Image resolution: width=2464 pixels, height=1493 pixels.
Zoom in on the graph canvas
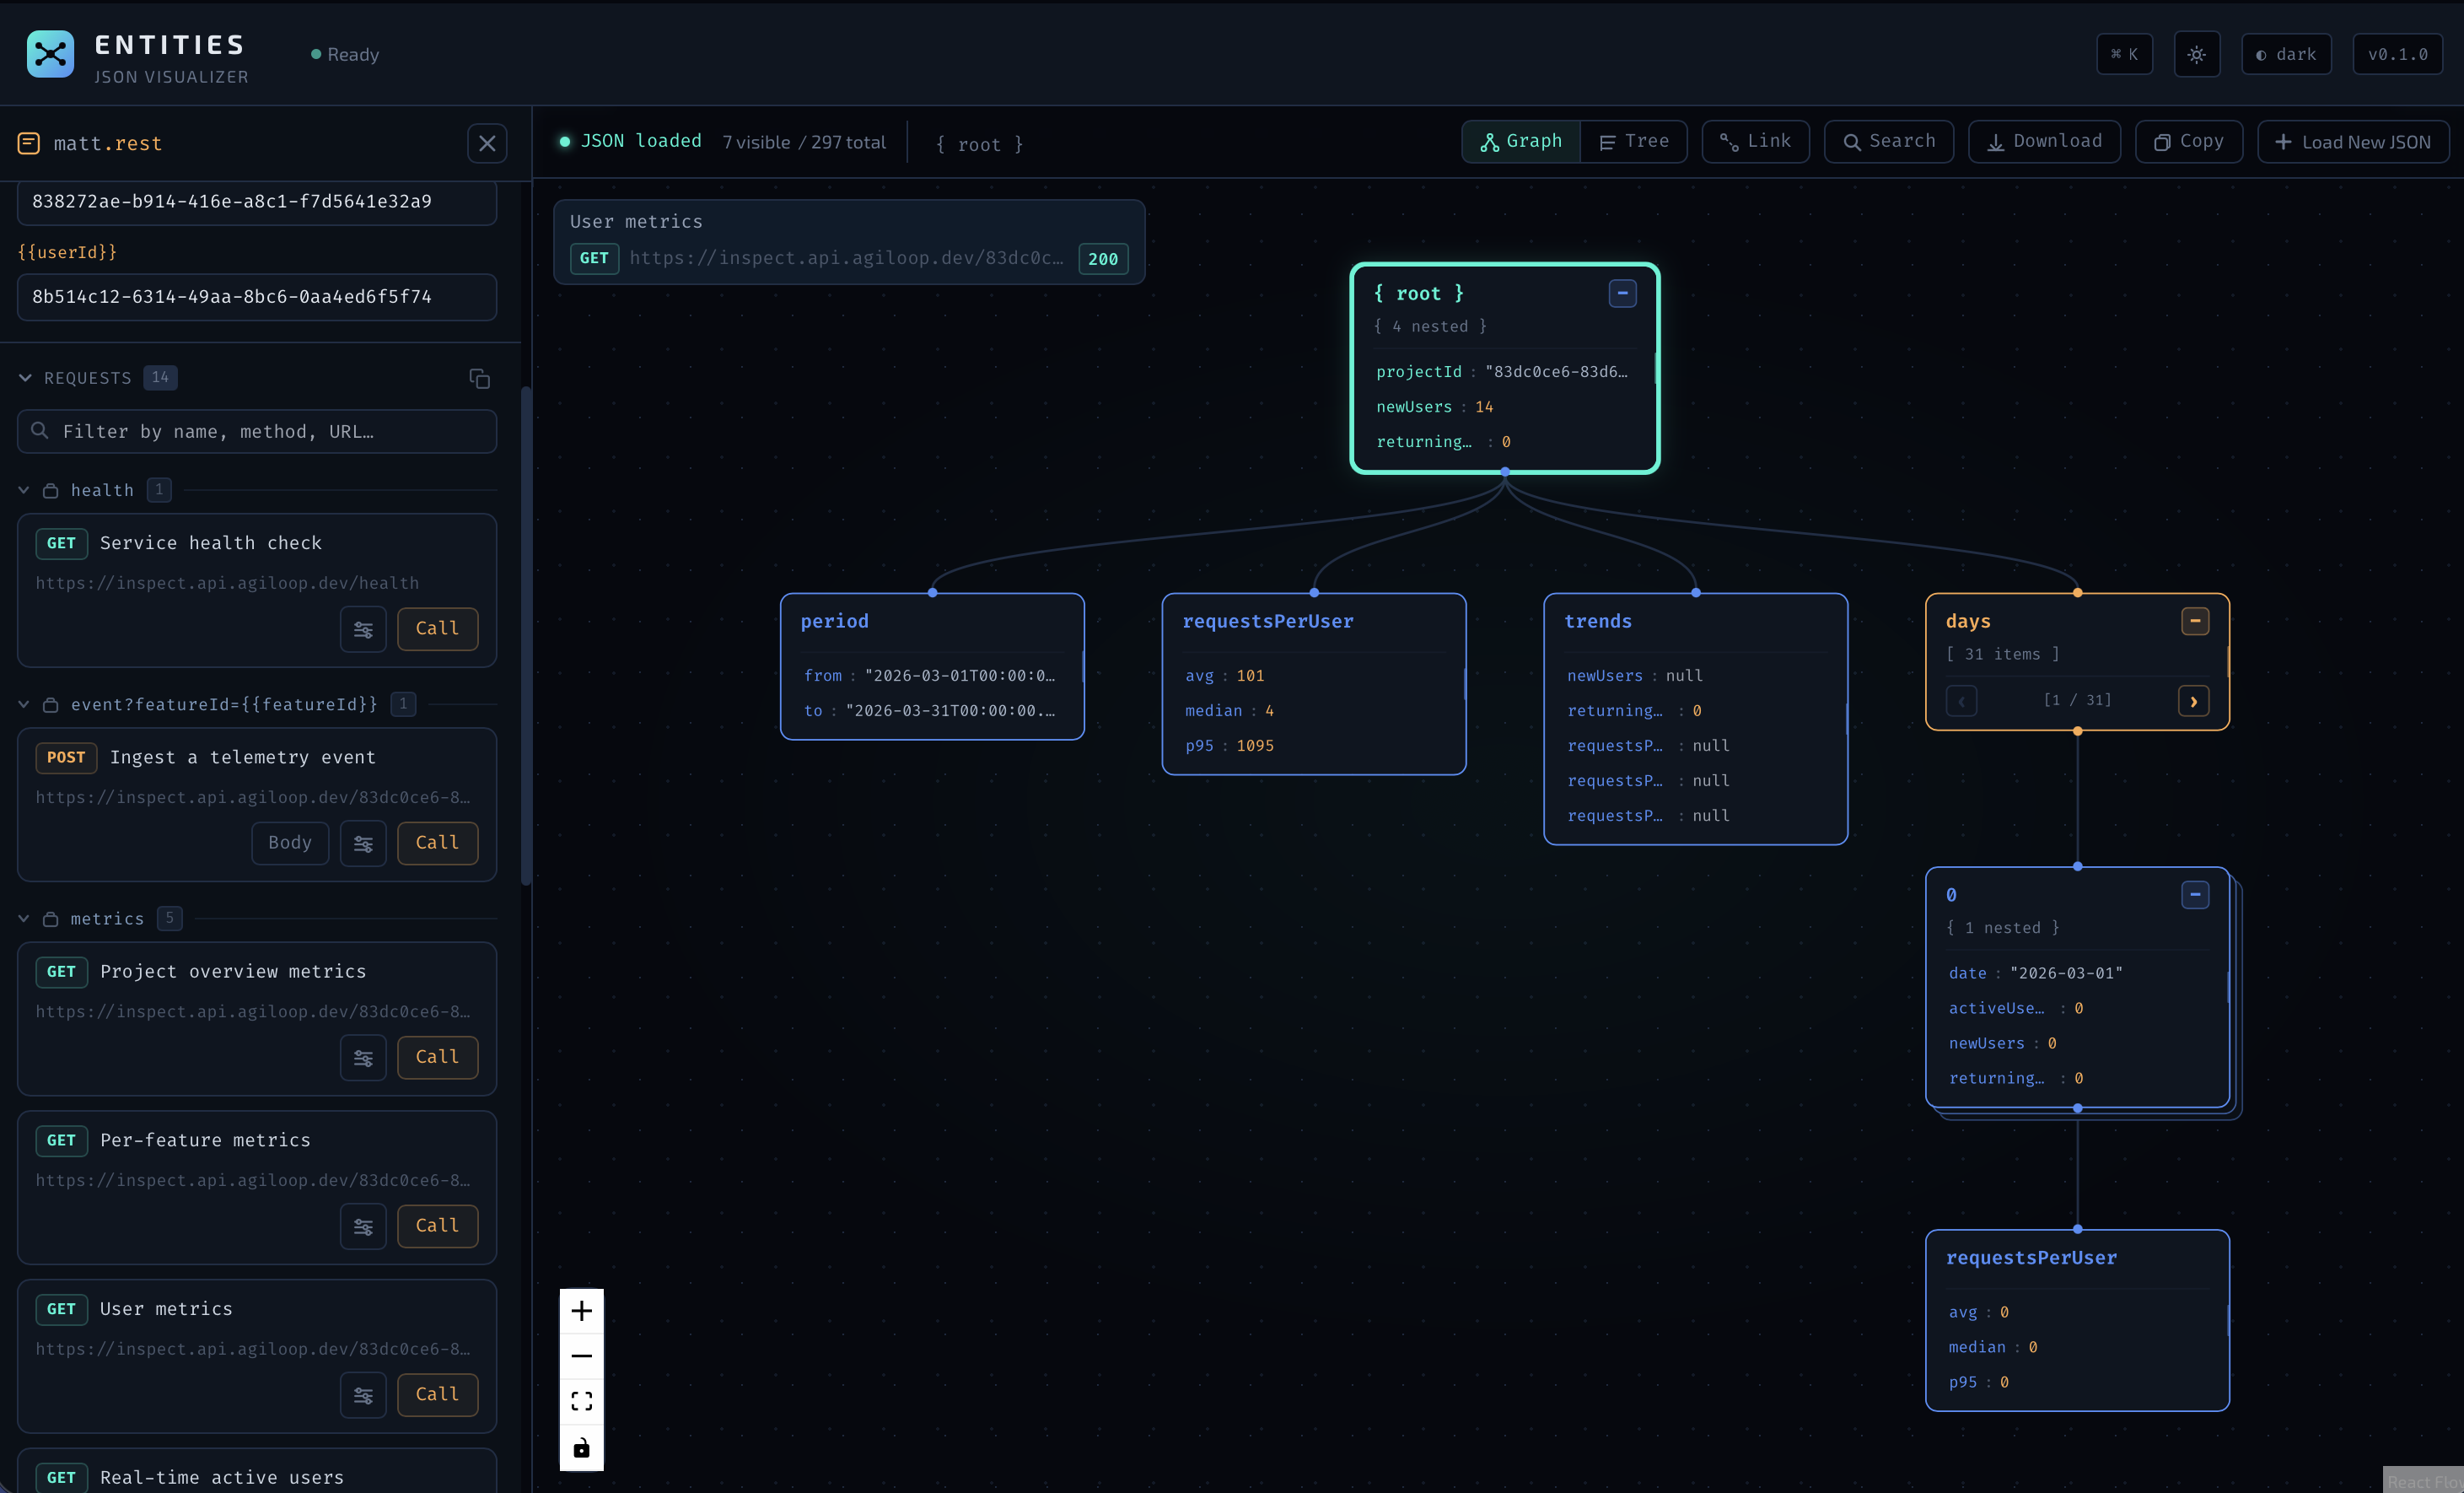(581, 1311)
